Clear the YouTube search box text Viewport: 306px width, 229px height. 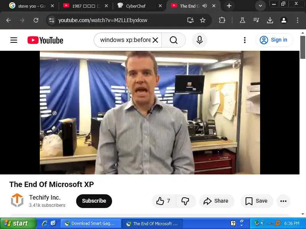point(155,40)
